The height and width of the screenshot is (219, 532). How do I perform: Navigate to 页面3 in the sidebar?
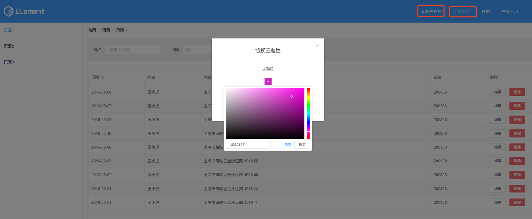click(x=8, y=62)
